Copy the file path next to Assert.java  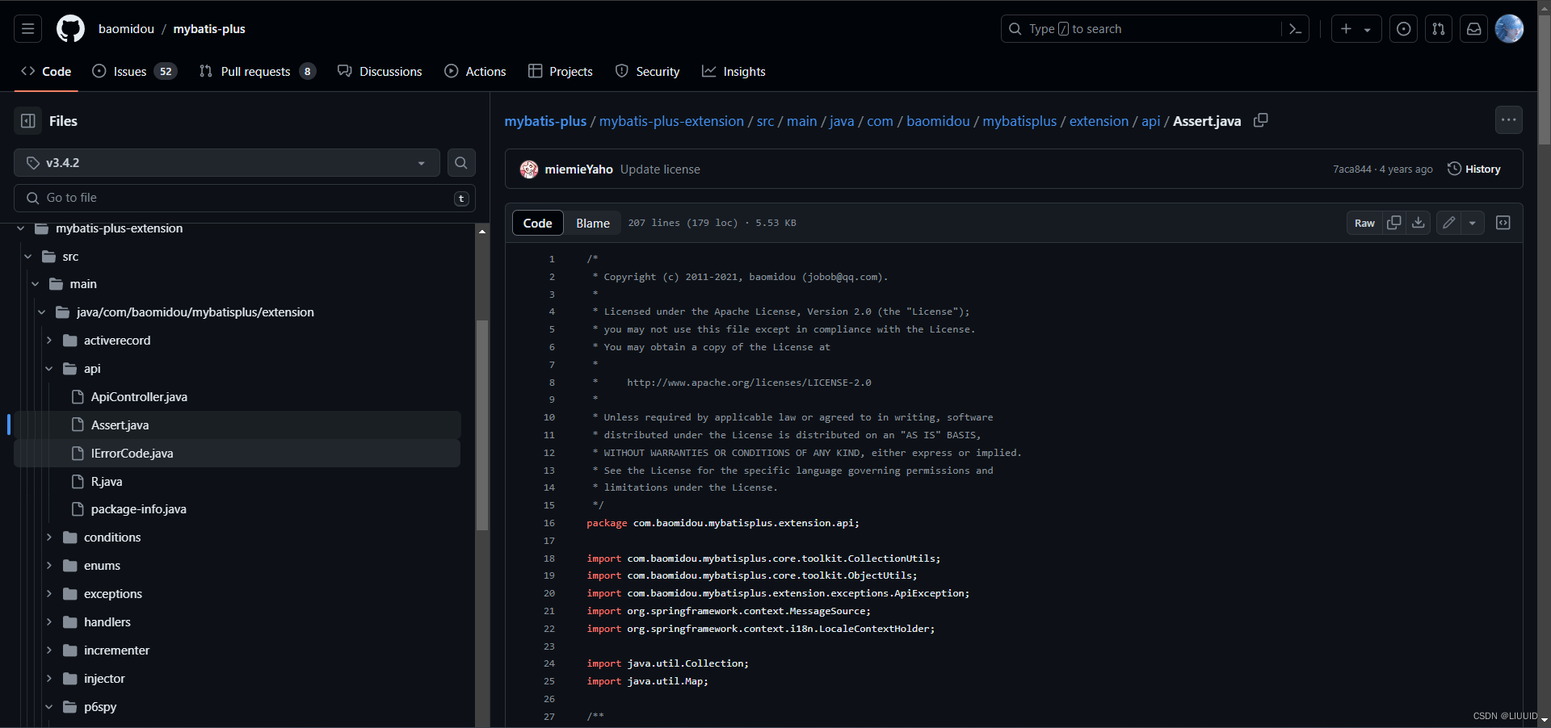coord(1260,120)
